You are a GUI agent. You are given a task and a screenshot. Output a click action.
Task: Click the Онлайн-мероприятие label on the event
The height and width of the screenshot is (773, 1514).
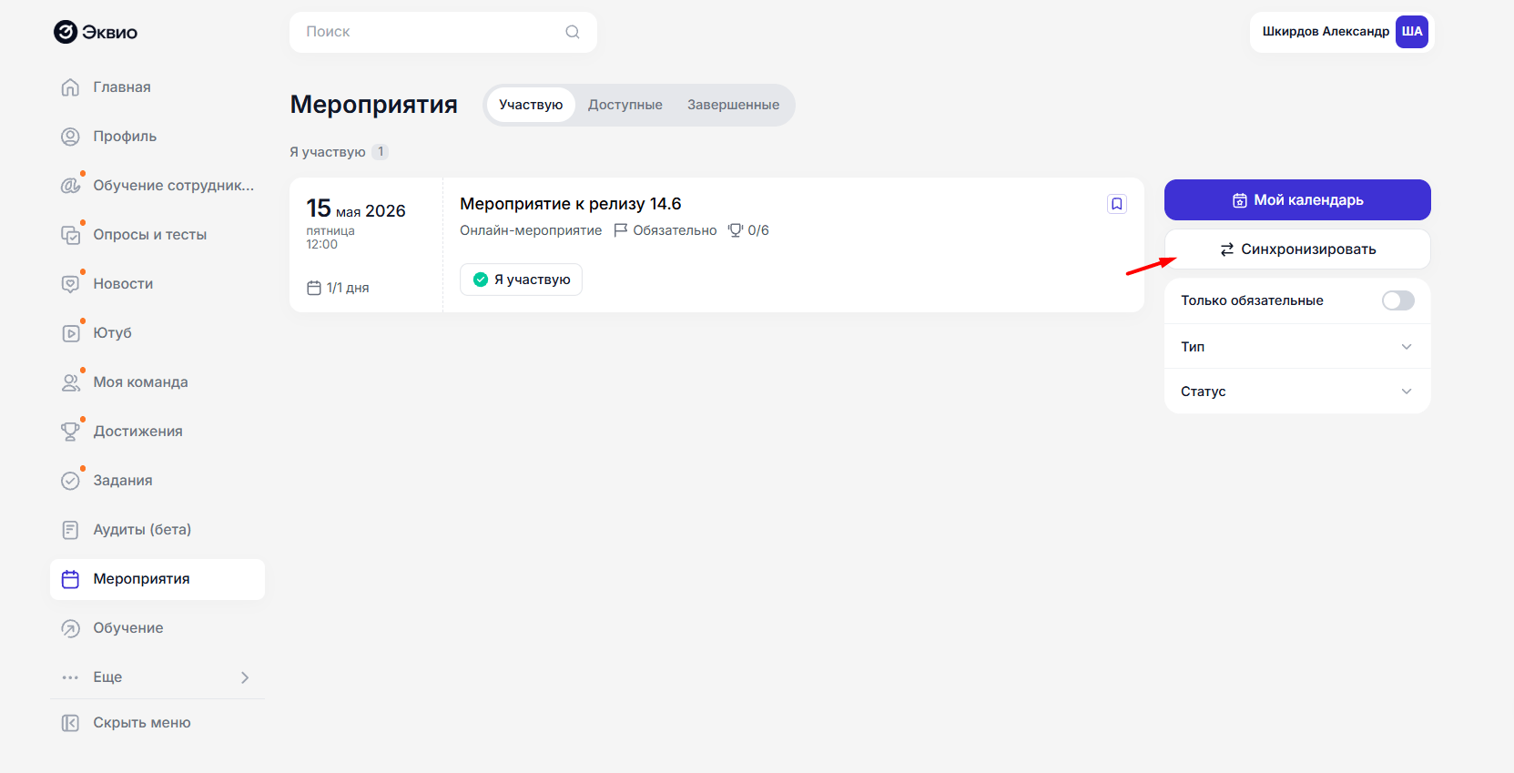pos(531,230)
